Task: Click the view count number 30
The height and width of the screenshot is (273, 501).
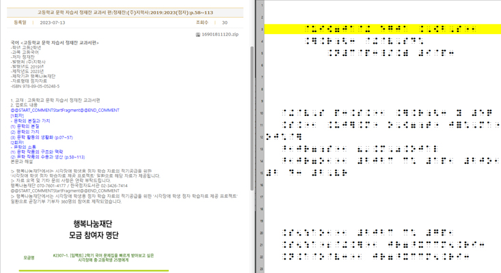Action: [224, 23]
